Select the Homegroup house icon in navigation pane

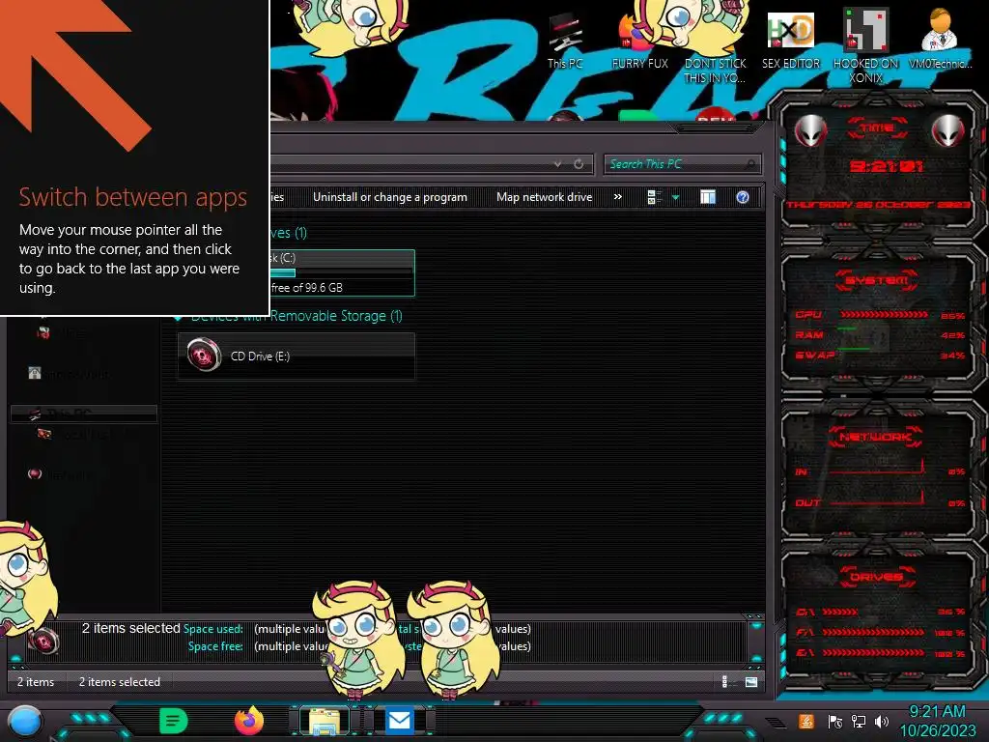point(35,373)
